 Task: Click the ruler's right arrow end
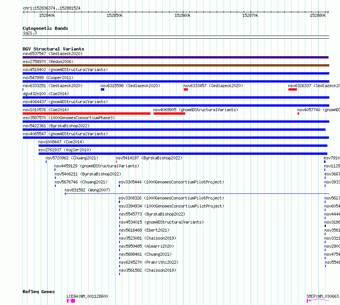[x=328, y=12]
